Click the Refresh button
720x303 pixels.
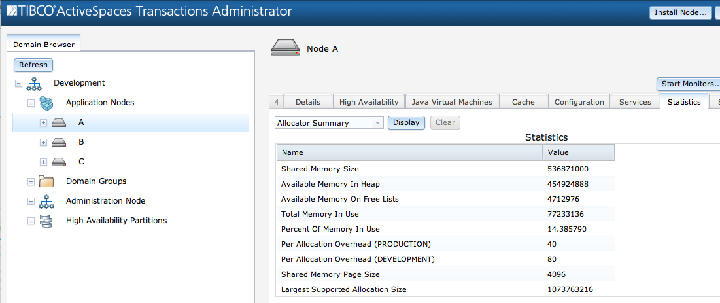point(33,65)
